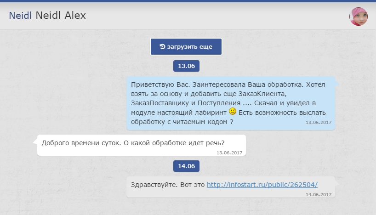Click the 13.06.2017 timestamp in the white message
376x215 pixels.
[x=229, y=153]
